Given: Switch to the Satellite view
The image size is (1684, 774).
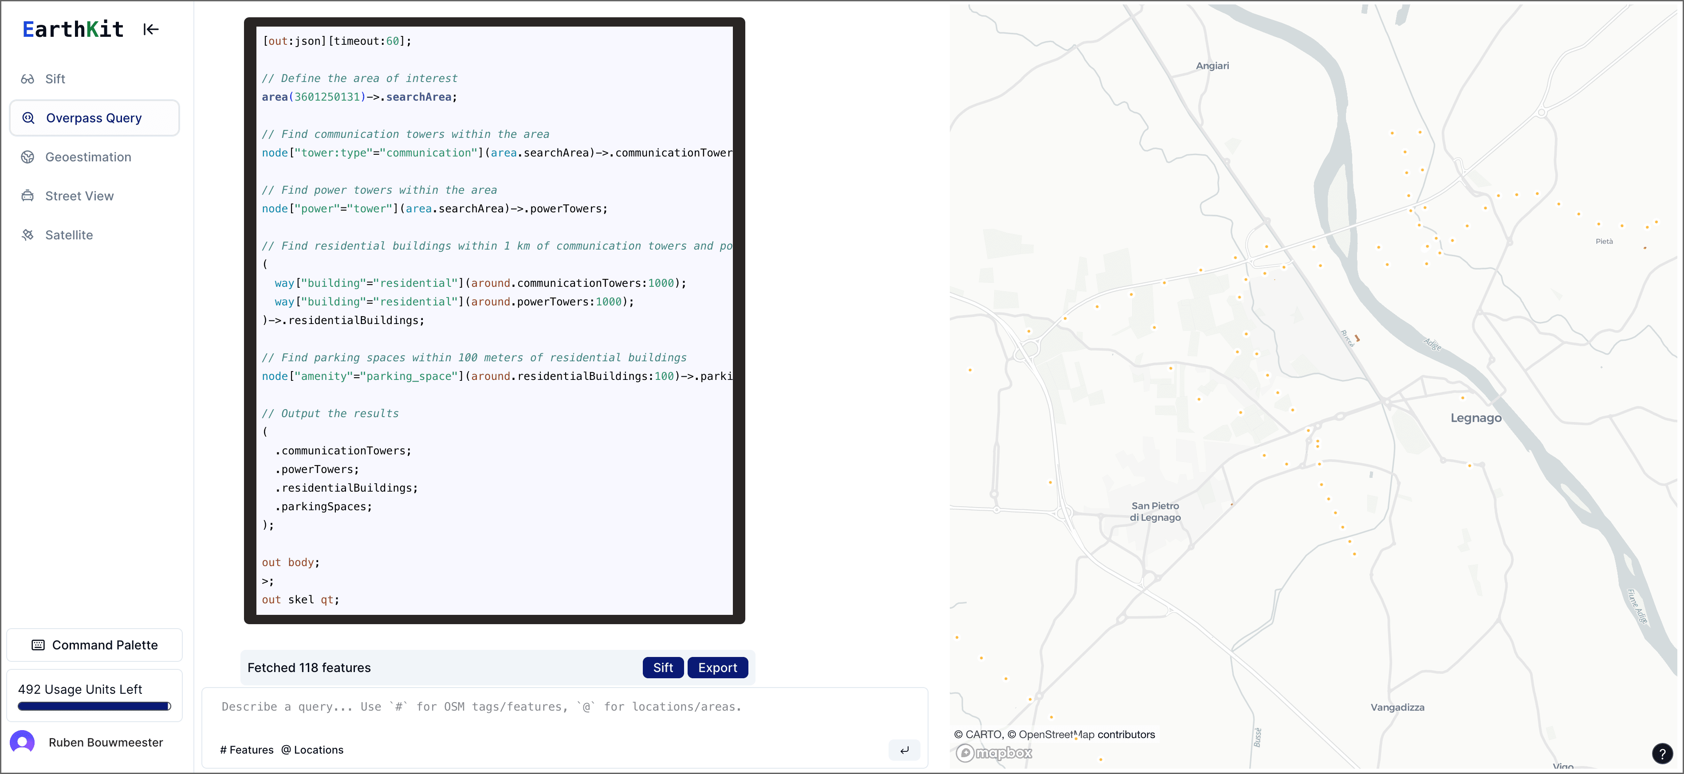Looking at the screenshot, I should click(x=69, y=235).
